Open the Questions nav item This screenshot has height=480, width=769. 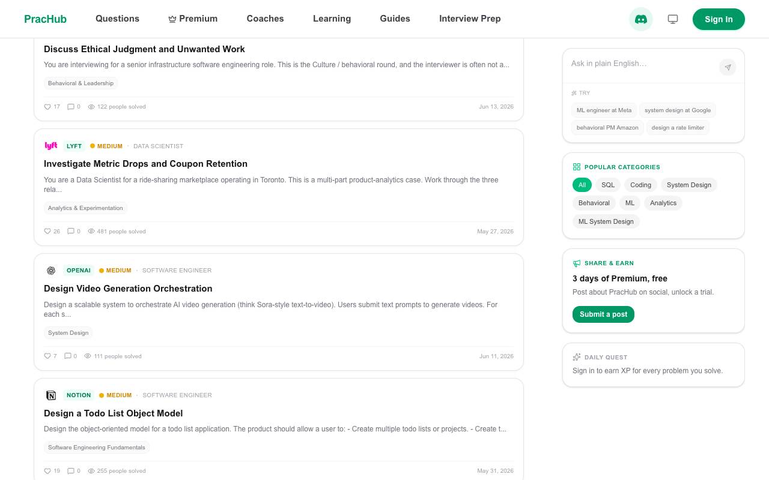tap(117, 19)
